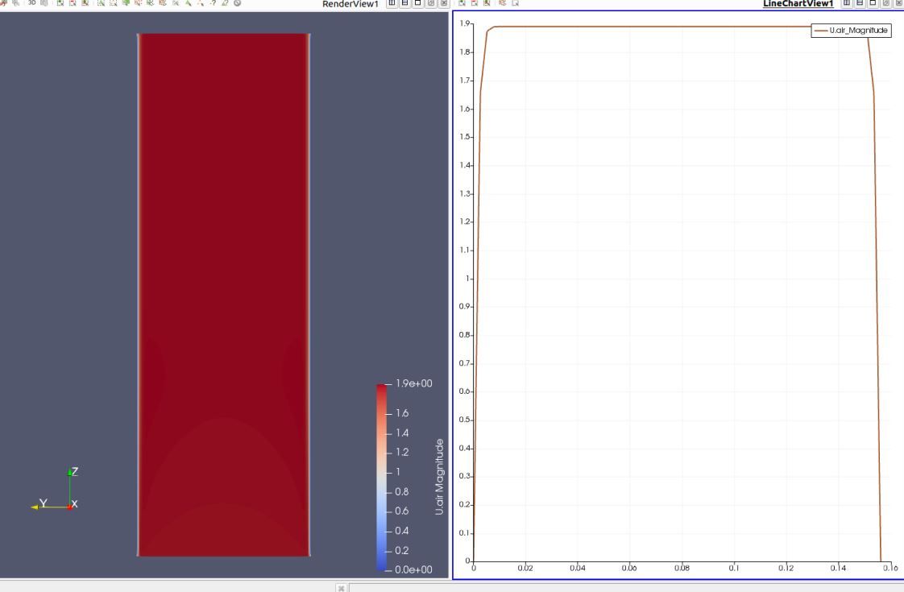Click the 0.08 x-axis tick label
This screenshot has width=904, height=592.
coord(682,568)
